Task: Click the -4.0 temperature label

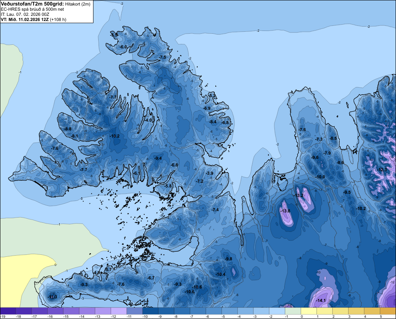Action: (x=148, y=120)
